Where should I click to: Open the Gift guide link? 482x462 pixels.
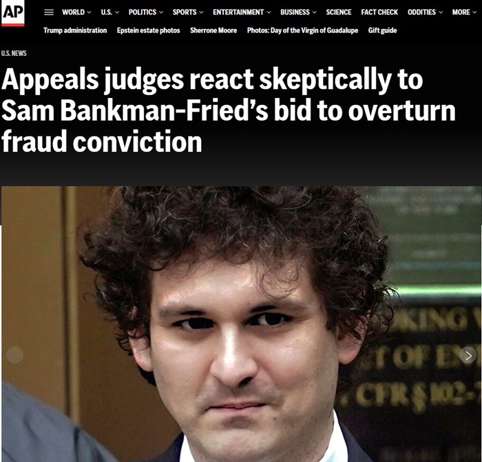pos(382,30)
